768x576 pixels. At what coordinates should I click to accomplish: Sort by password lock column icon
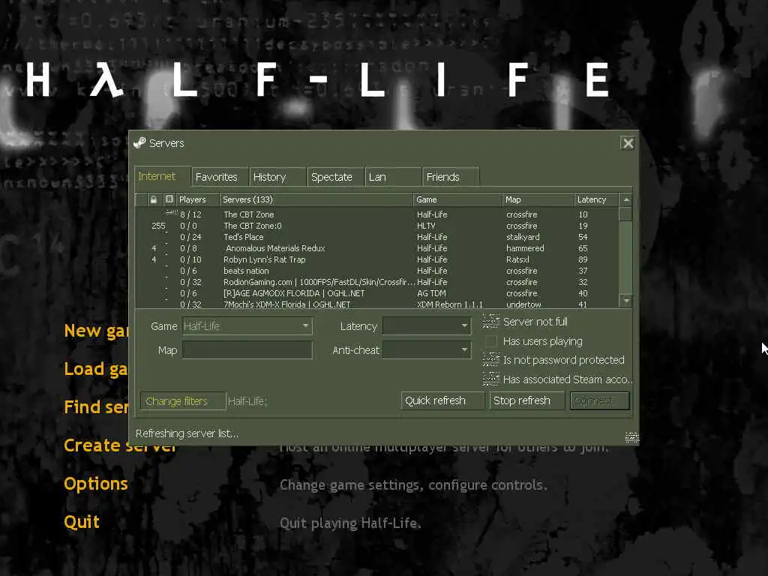[x=153, y=199]
